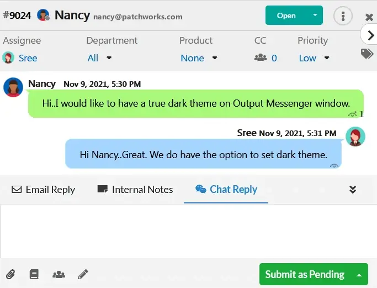The width and height of the screenshot is (377, 288).
Task: Expand the right side panel arrow
Action: click(x=369, y=35)
